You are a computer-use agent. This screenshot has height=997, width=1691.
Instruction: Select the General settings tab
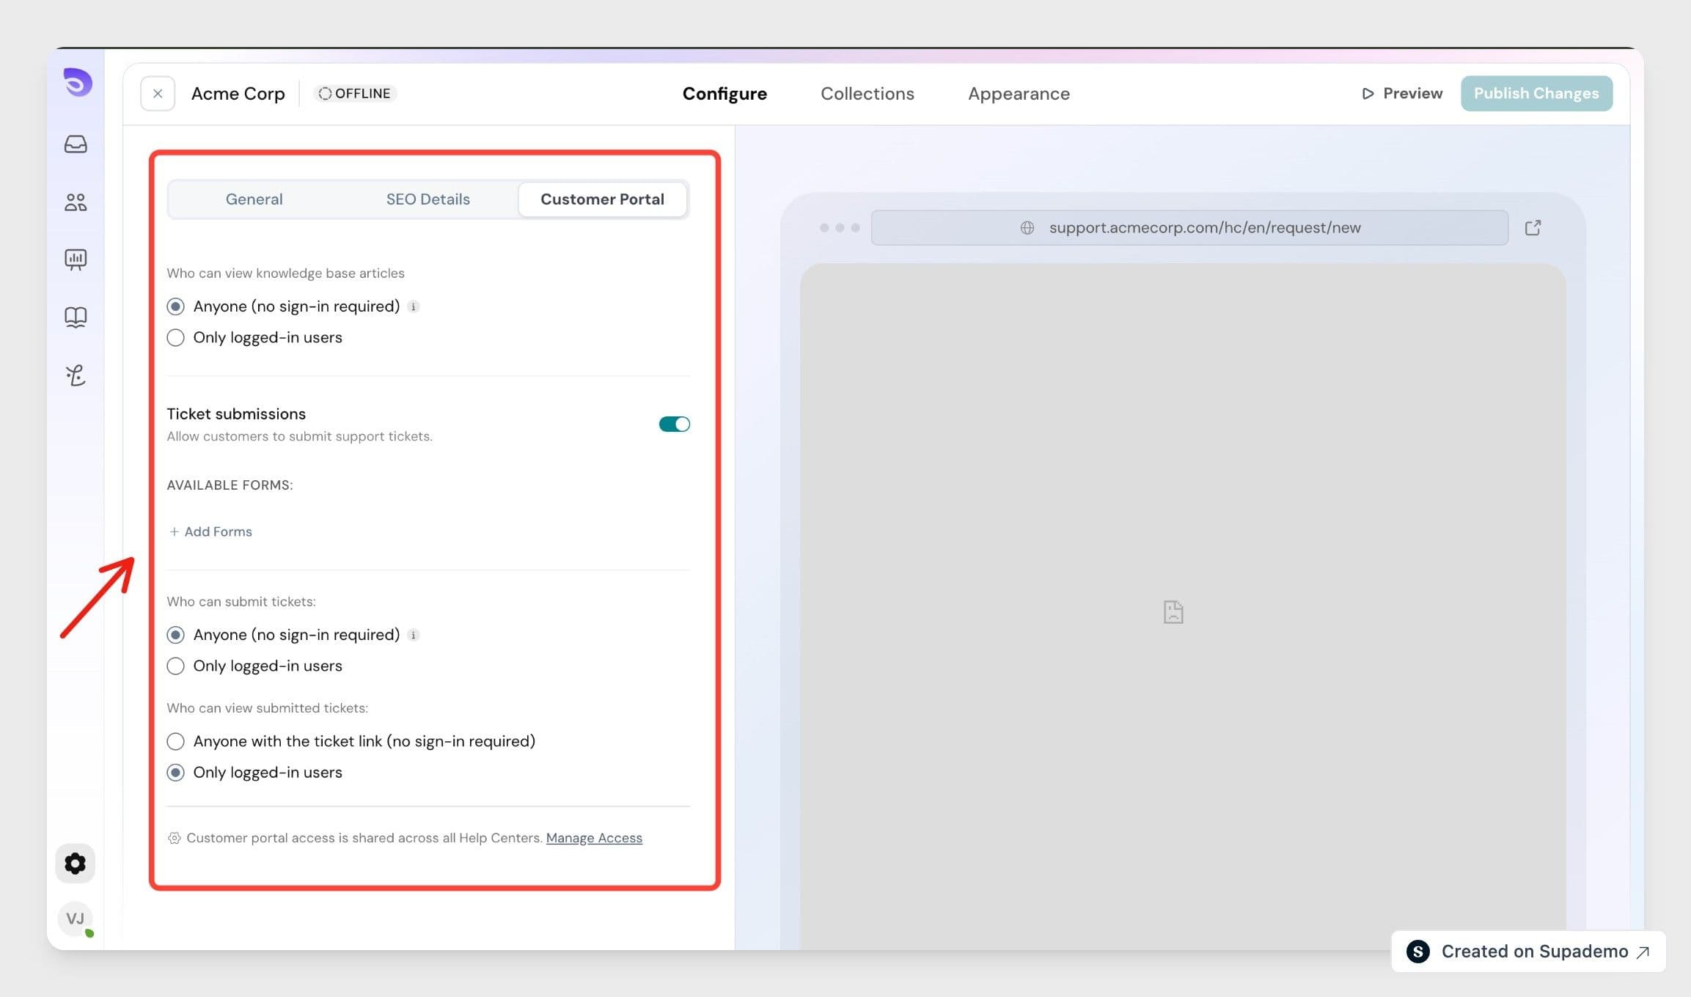tap(254, 199)
